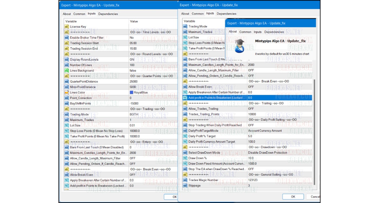Image resolution: width=379 pixels, height=203 pixels.
Task: Open Dependencies tab in the front About dialog
Action: tap(274, 32)
